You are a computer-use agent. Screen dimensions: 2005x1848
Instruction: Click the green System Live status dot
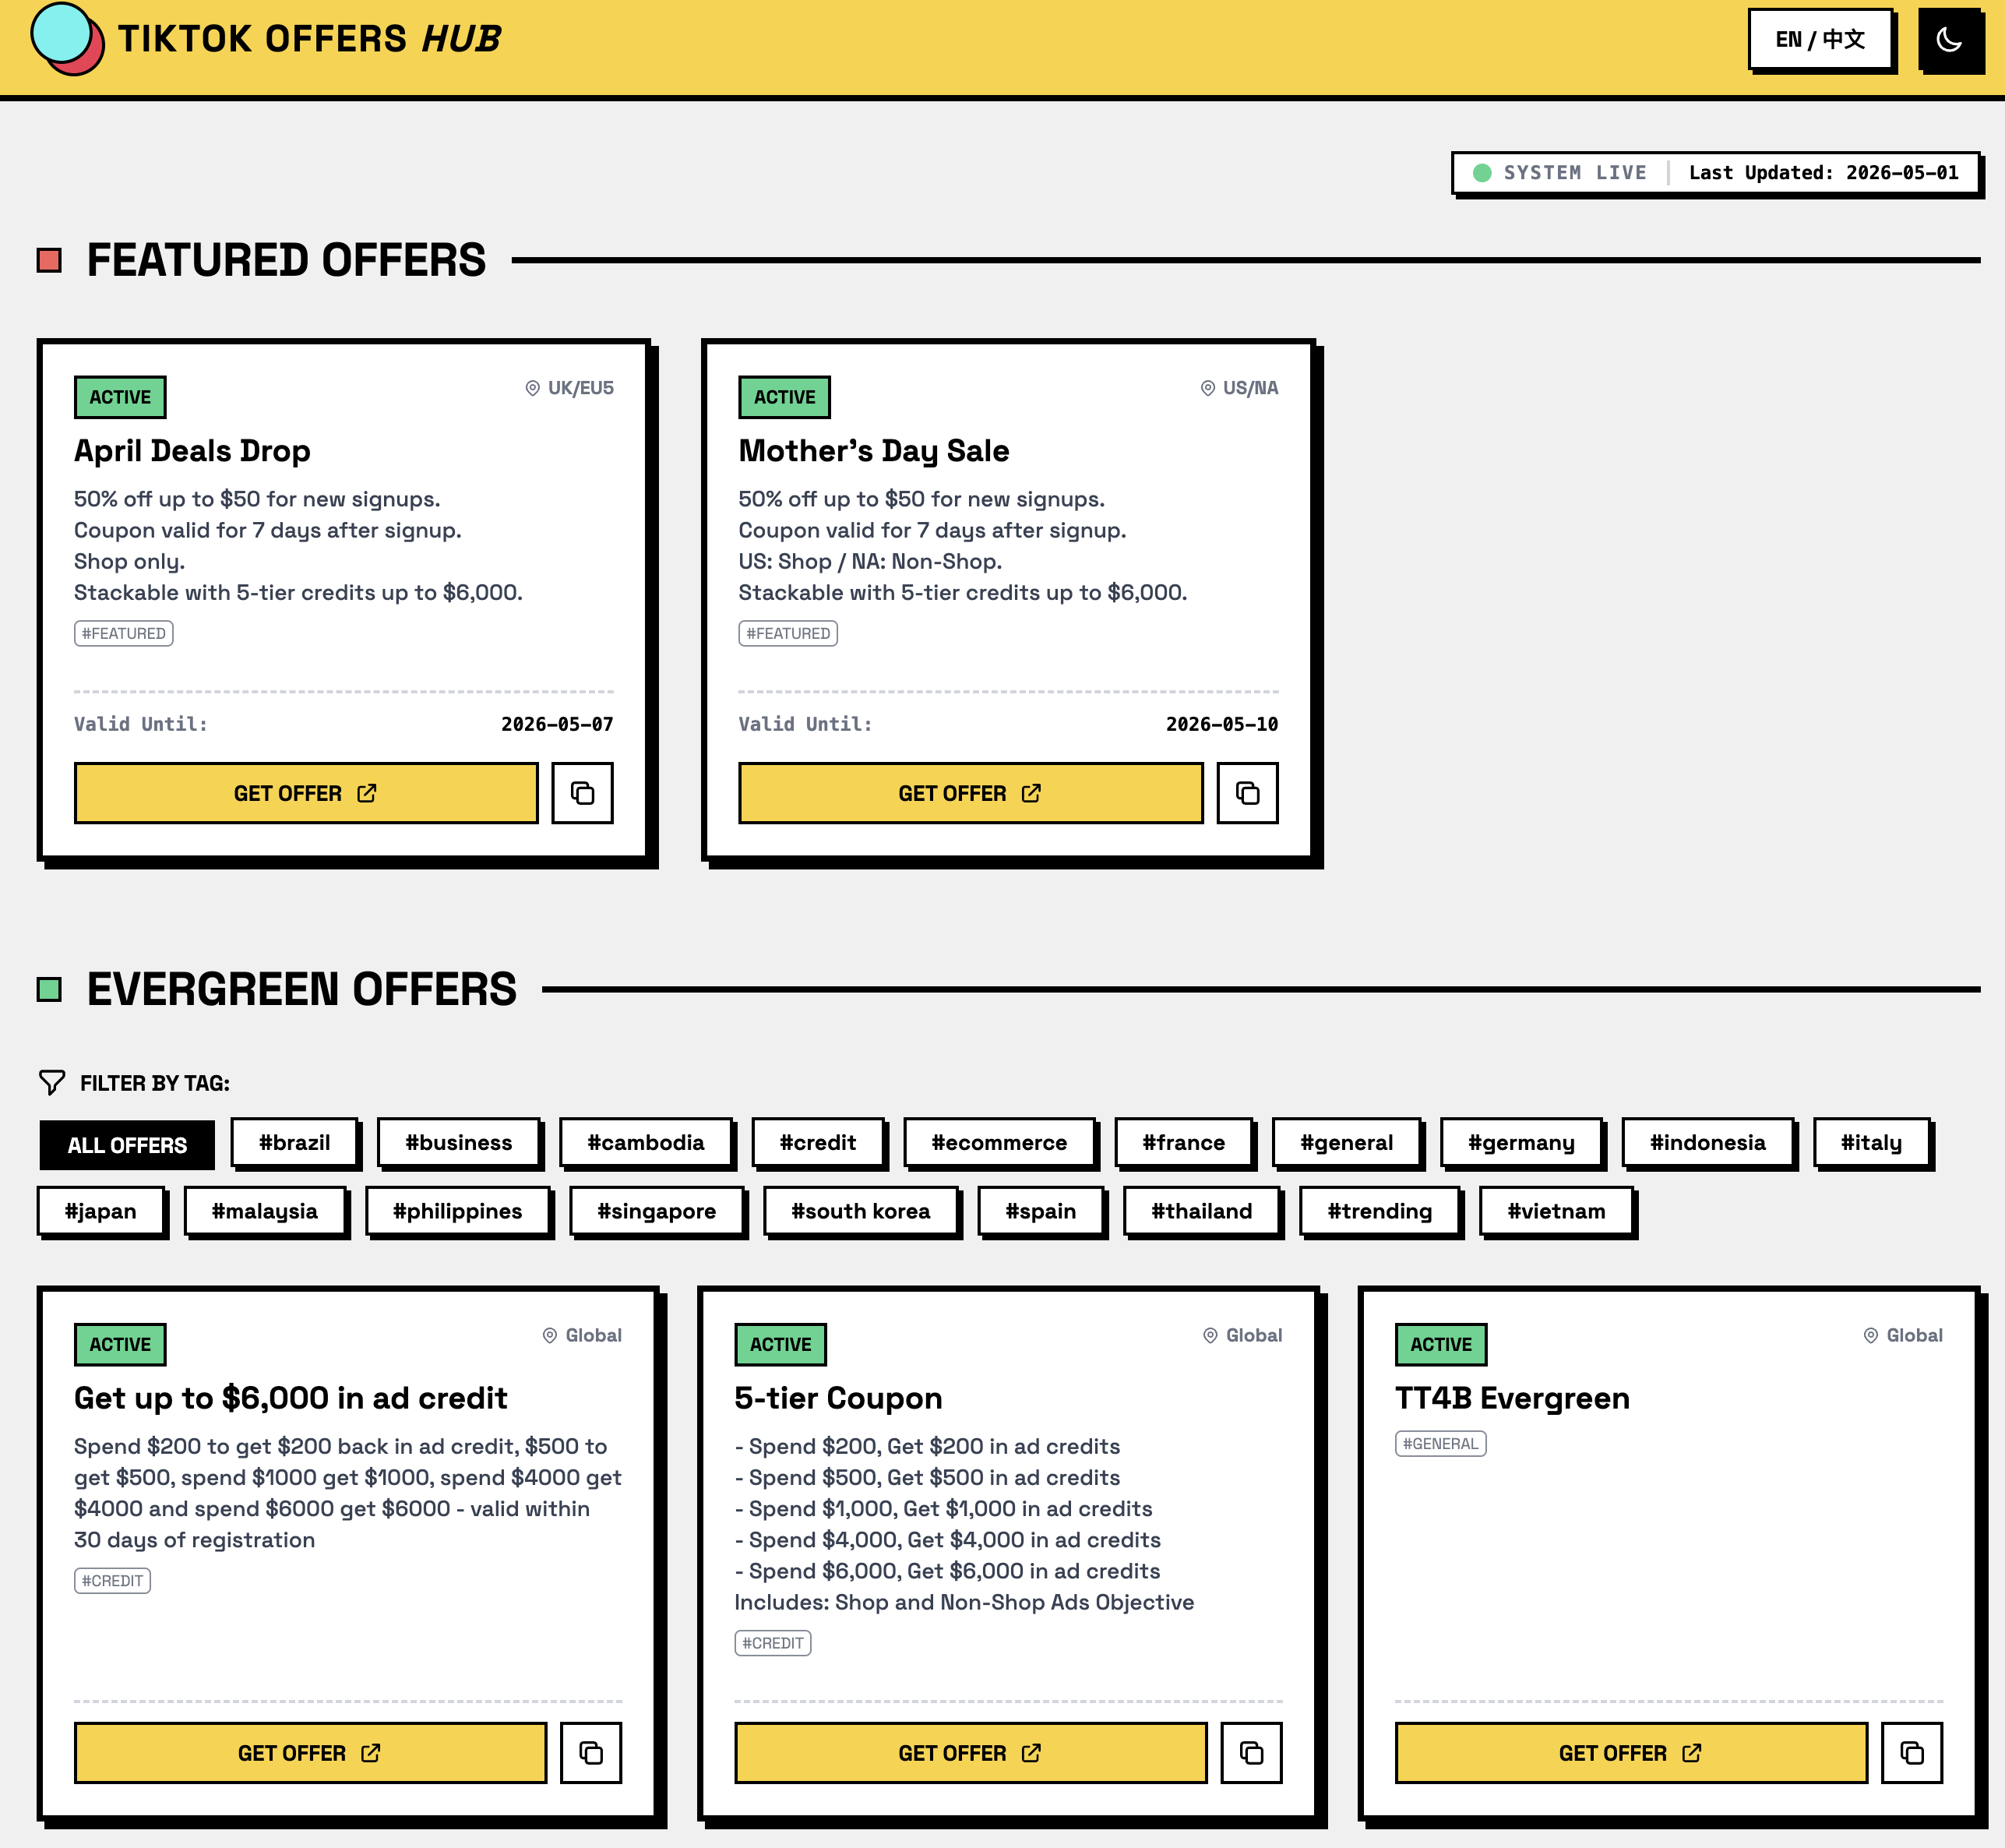pos(1482,173)
